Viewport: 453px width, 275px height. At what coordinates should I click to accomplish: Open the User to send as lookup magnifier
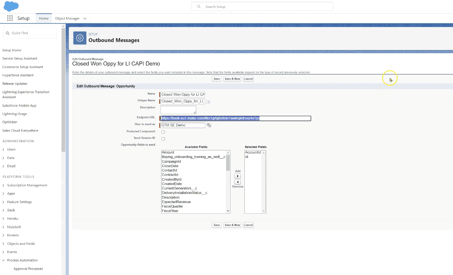[x=209, y=125]
